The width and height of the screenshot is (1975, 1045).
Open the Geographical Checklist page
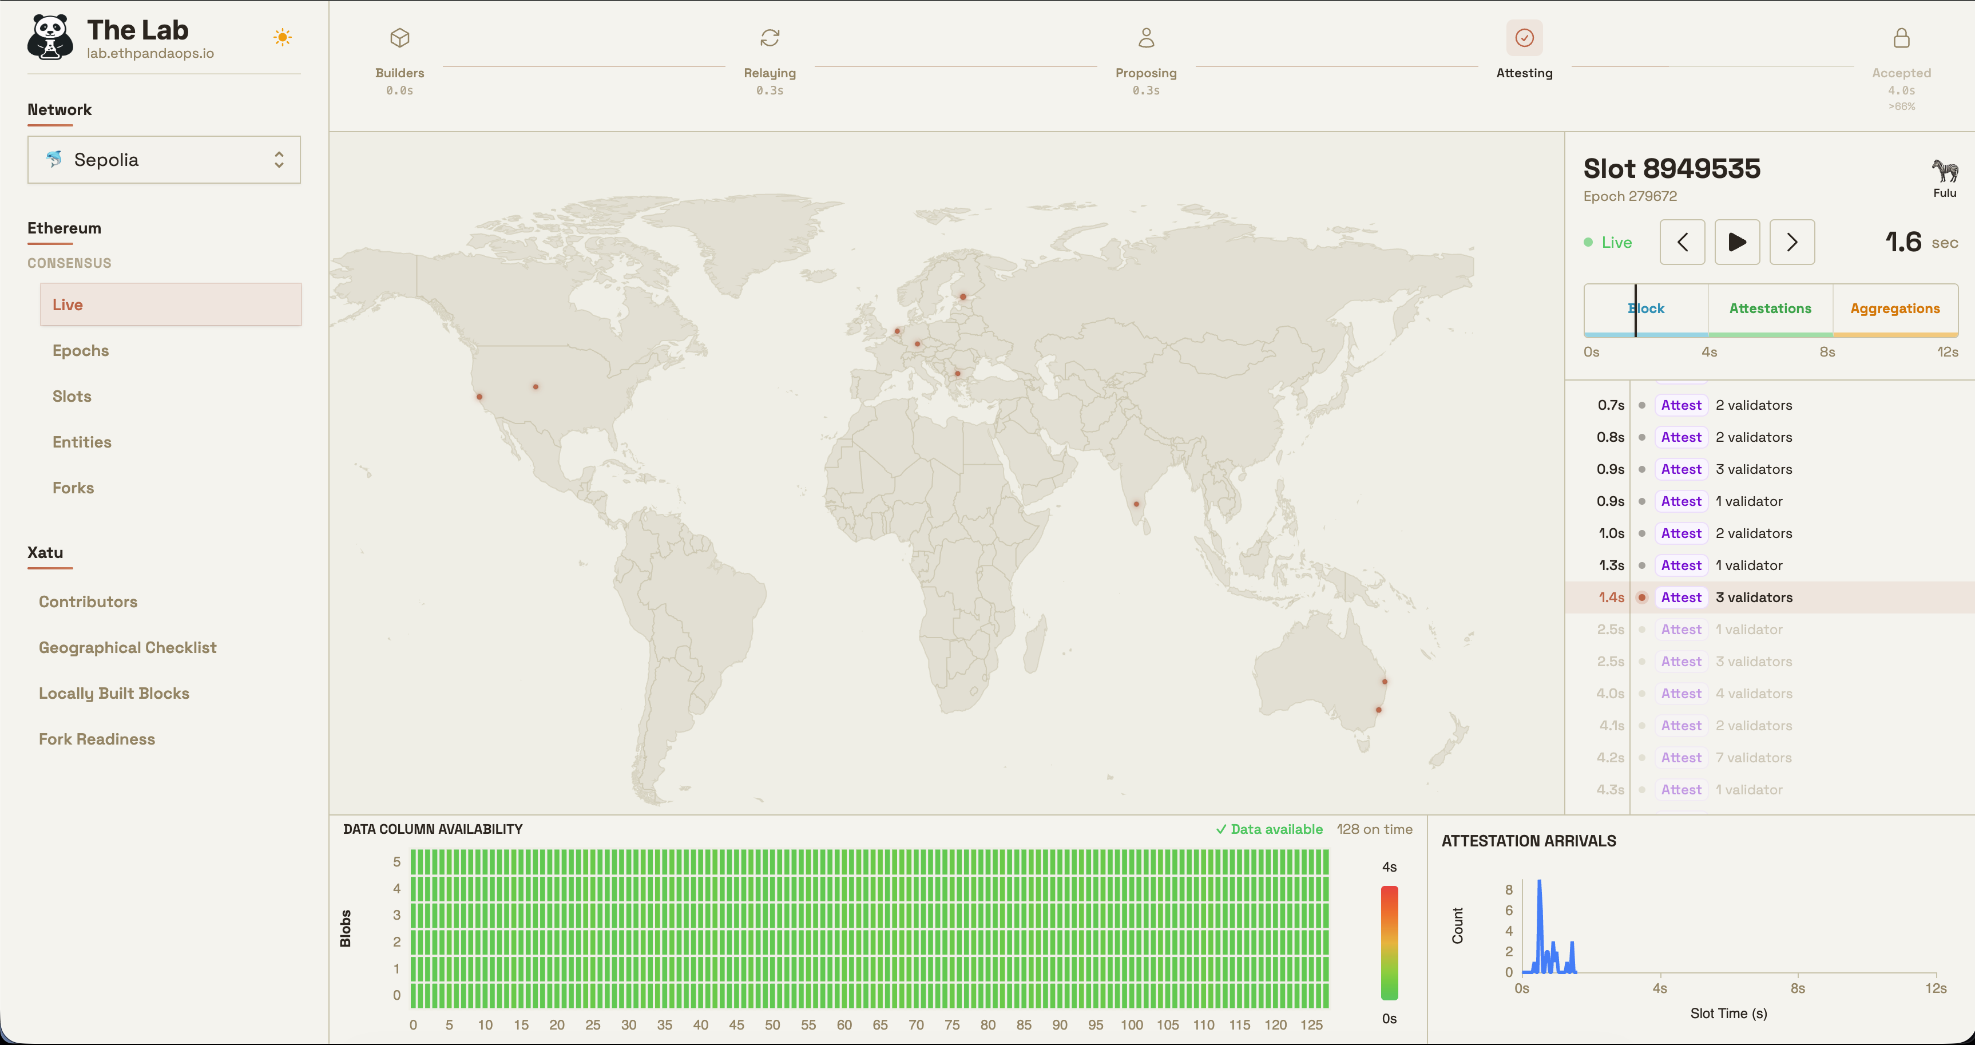click(127, 647)
